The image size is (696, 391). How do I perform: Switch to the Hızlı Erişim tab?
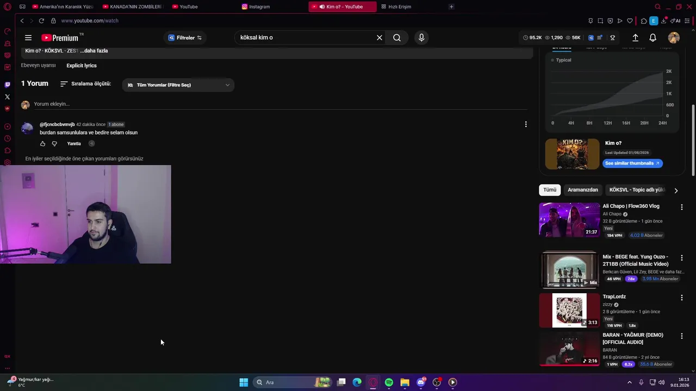(411, 7)
